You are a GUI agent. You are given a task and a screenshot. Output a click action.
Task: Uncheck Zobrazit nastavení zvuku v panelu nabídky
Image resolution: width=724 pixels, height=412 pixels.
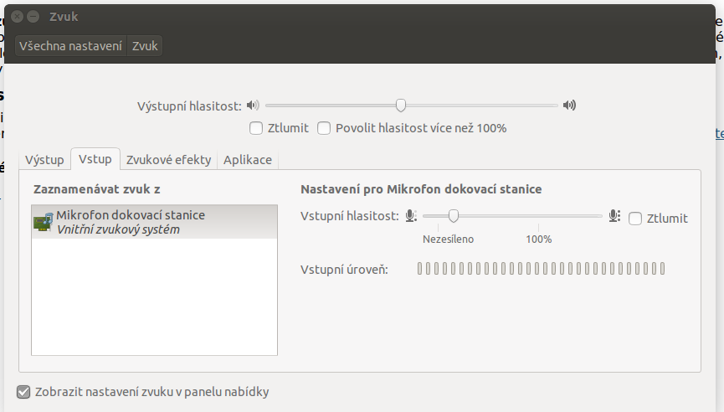point(23,392)
